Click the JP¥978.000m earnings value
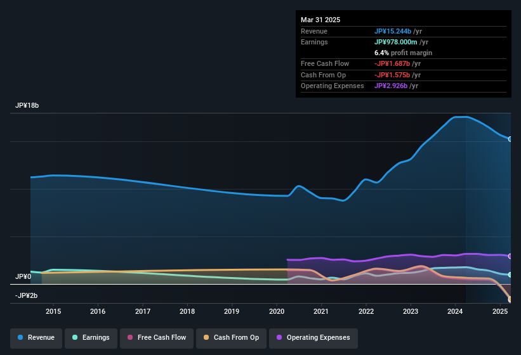521x355 pixels. point(396,42)
